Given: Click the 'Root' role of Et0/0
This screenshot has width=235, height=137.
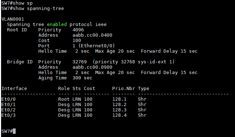Looking at the screenshot, I should [64, 99].
